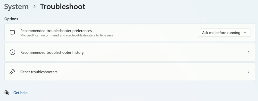The image size is (258, 101).
Task: Click the wrench icon for Other troubleshooters
Action: click(12, 72)
